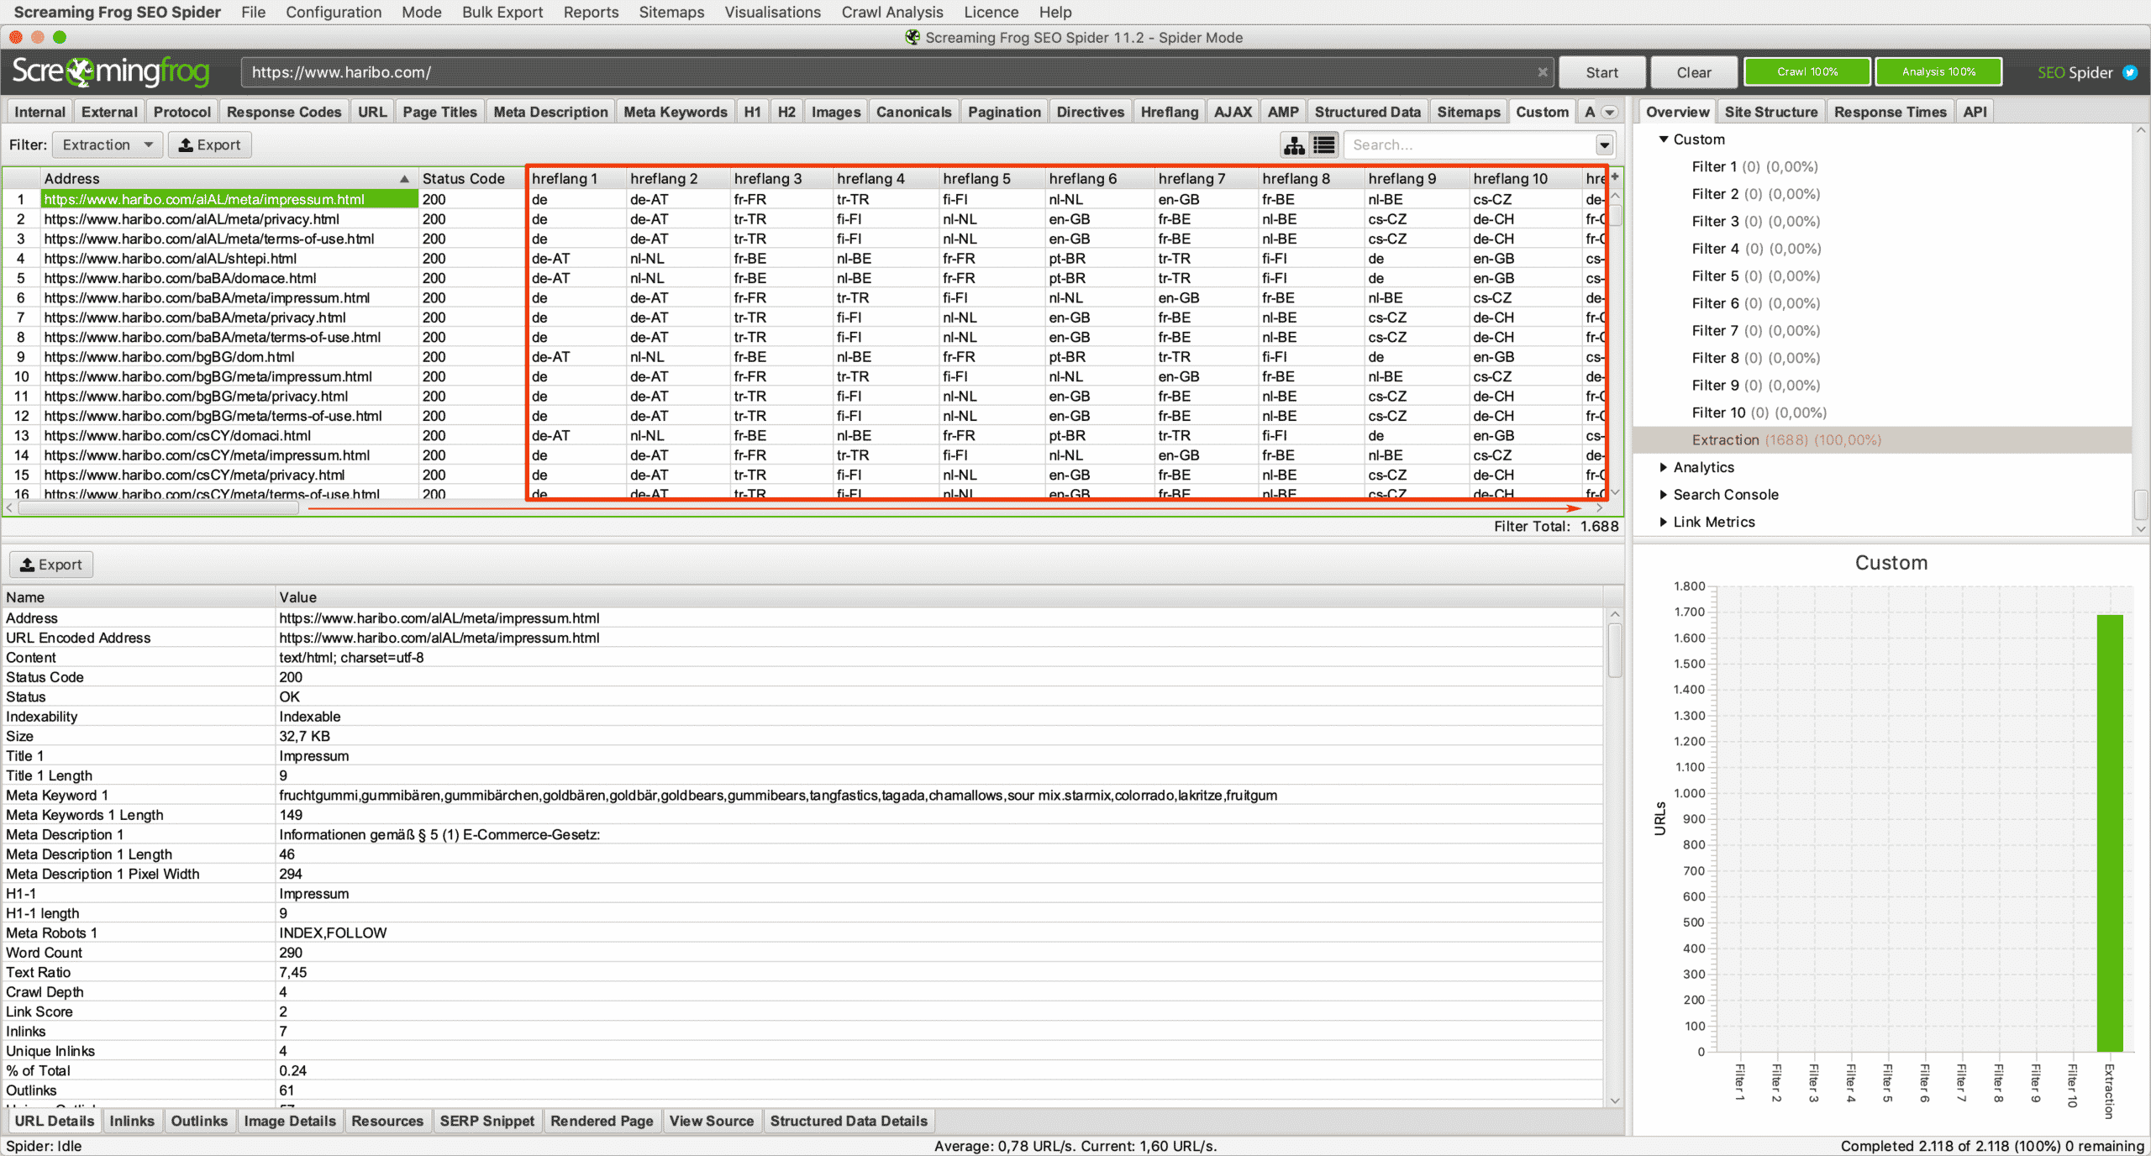Expand the Link Metrics section

click(x=1663, y=522)
